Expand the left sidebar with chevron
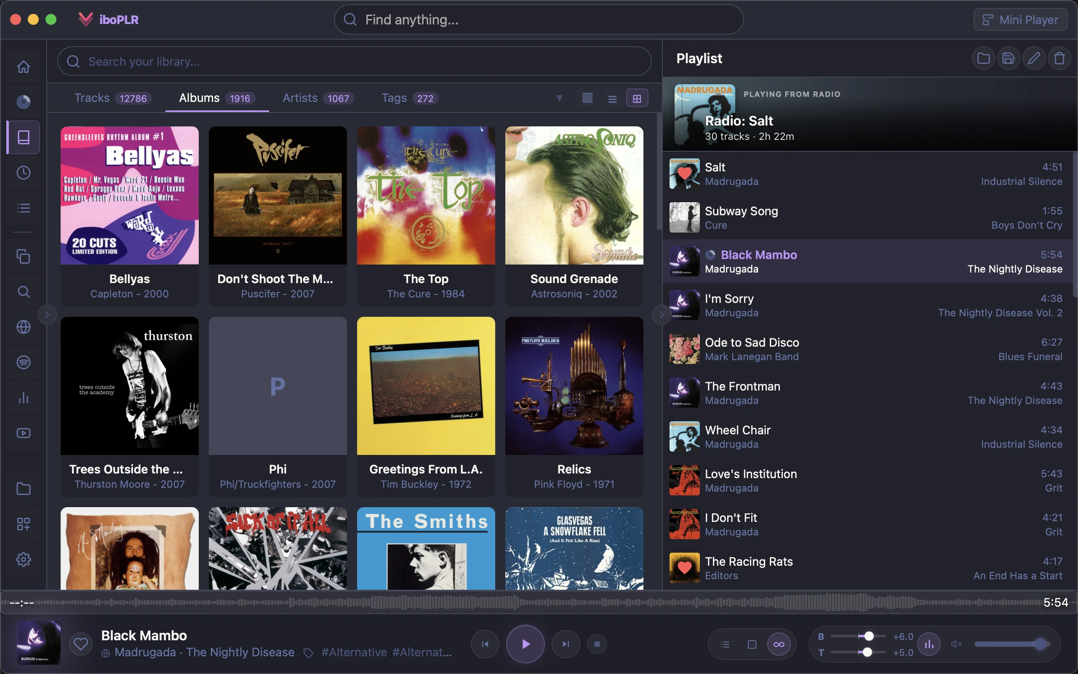 coord(47,314)
